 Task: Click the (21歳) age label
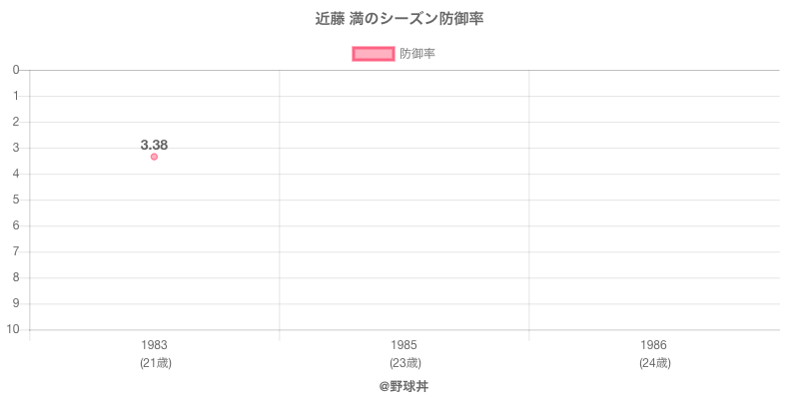coord(154,363)
